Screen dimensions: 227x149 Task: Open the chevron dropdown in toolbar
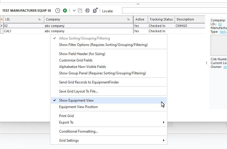74,11
